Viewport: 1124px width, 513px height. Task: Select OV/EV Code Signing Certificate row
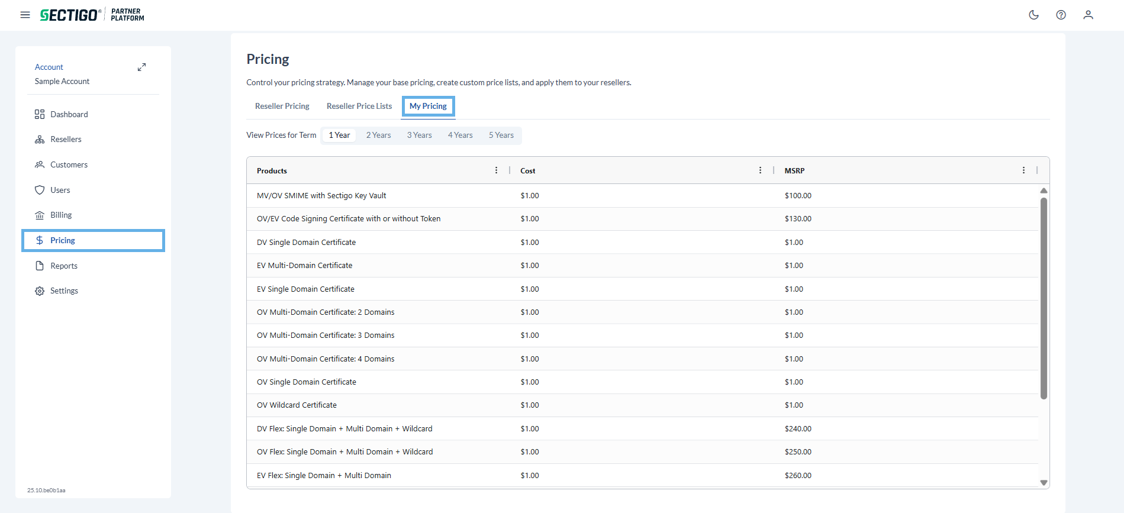[643, 219]
